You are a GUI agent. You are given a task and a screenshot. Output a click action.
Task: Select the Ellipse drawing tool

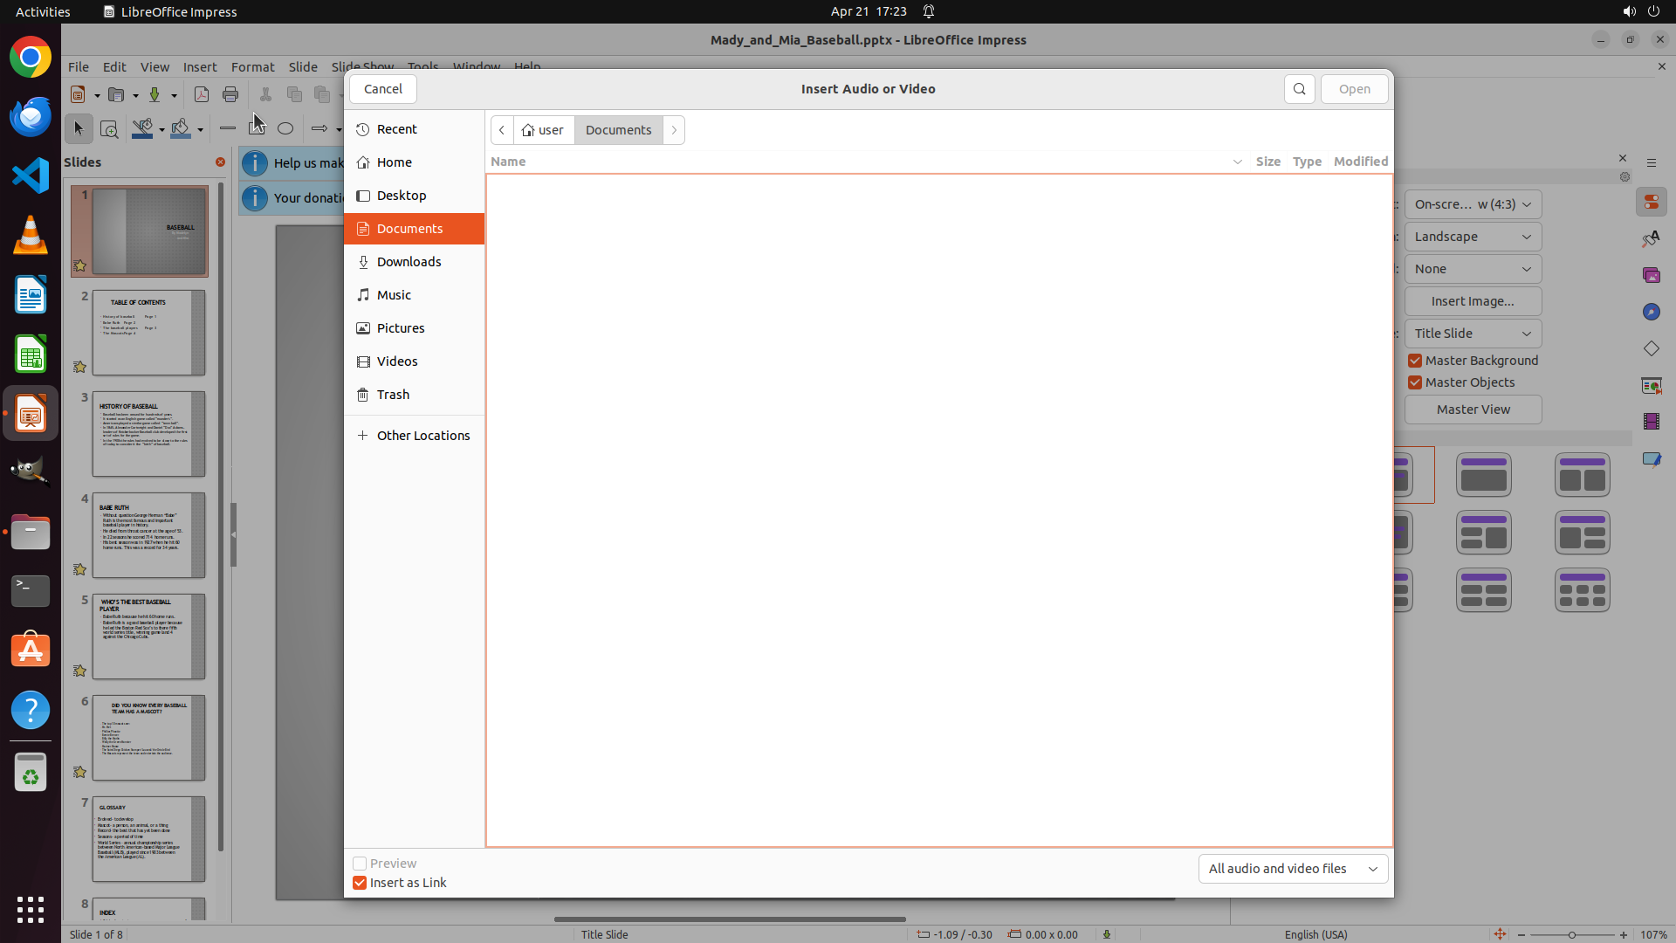[285, 128]
